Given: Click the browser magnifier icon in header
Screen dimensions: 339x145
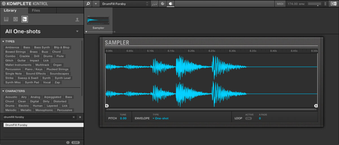Looking at the screenshot, I should point(88,4).
